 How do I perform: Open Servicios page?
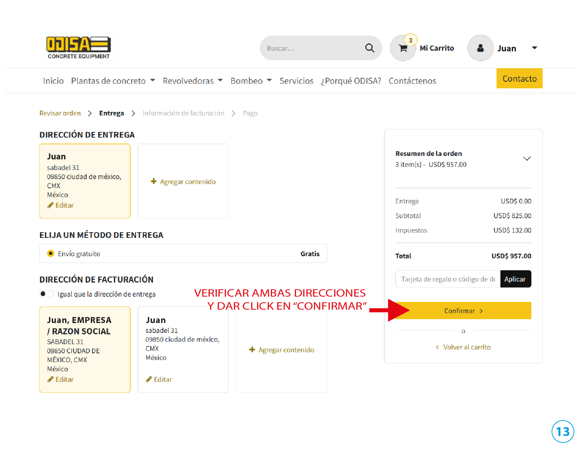click(296, 81)
